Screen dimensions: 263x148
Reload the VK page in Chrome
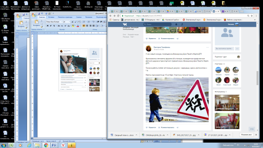(118, 16)
